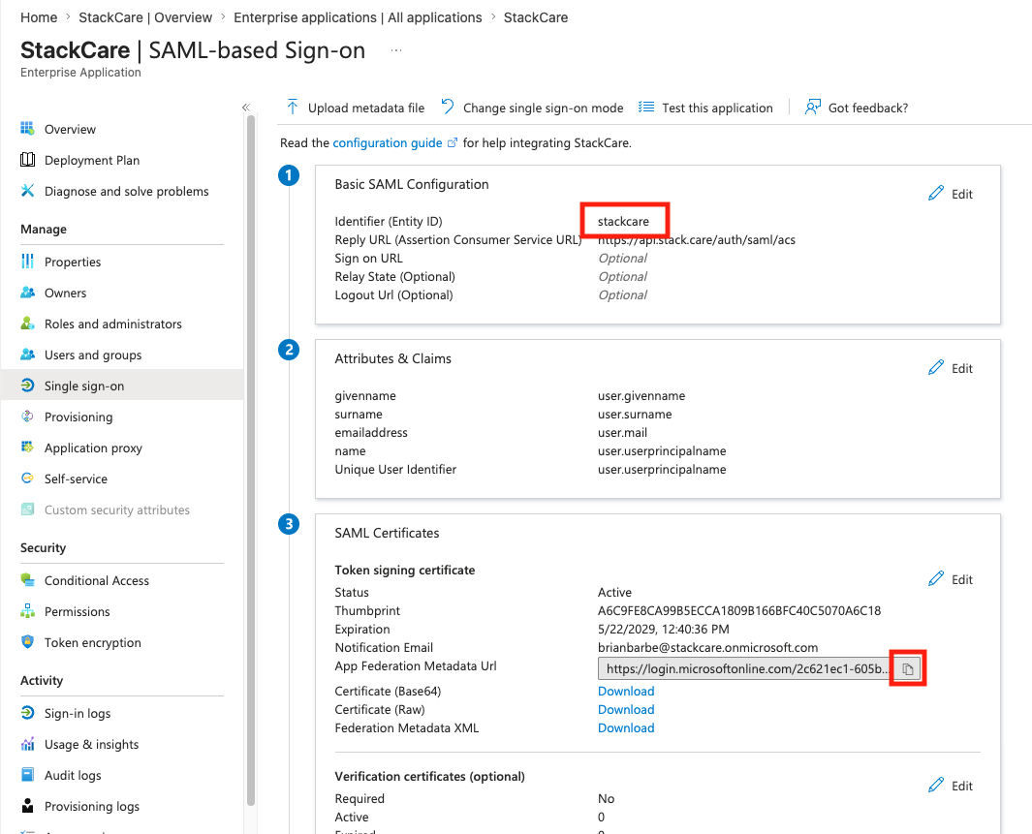Image resolution: width=1032 pixels, height=834 pixels.
Task: Click the pencil icon for Verification certificates
Action: coord(936,786)
